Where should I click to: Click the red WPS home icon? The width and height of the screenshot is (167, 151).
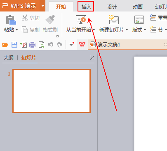(x=82, y=45)
